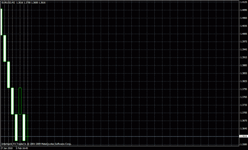The image size is (248, 150).
Task: Select the 1.4095 price scale label
Action: click(x=244, y=10)
